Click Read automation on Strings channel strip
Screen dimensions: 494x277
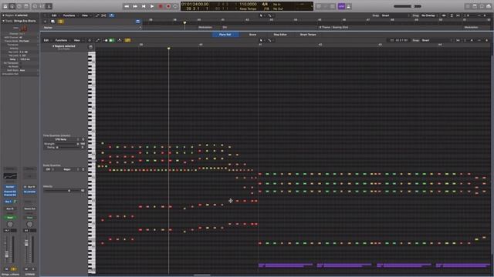tap(10, 217)
